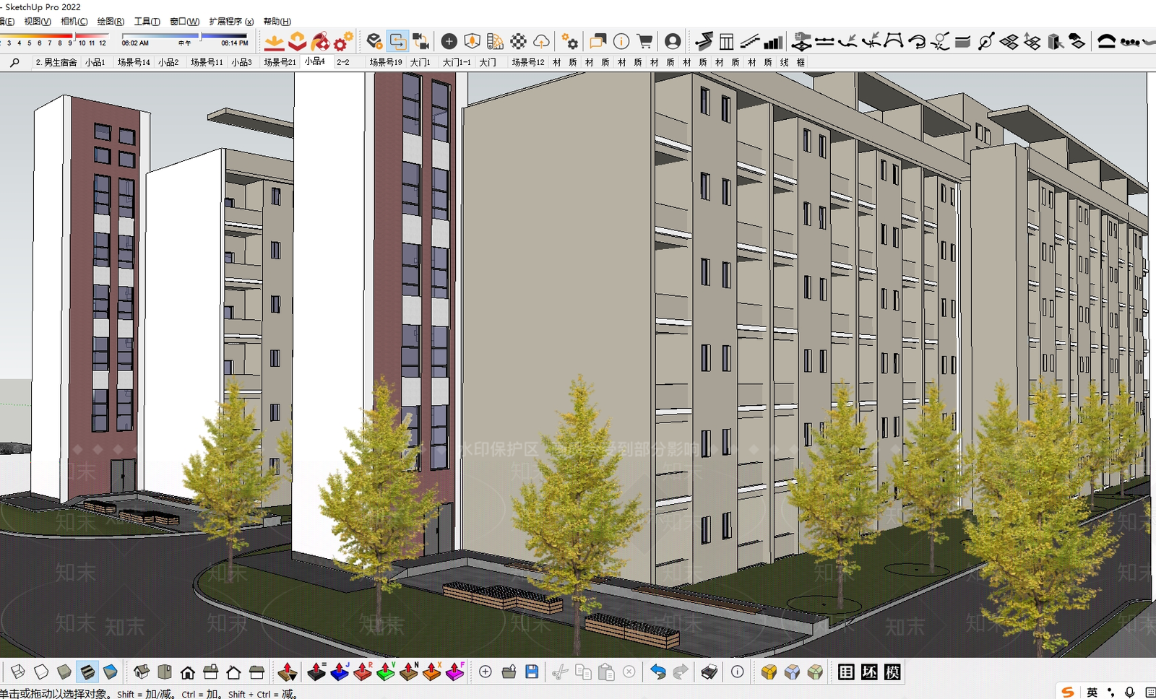Screen dimensions: 1156x699
Task: Click the checkered sphere icon
Action: point(518,41)
